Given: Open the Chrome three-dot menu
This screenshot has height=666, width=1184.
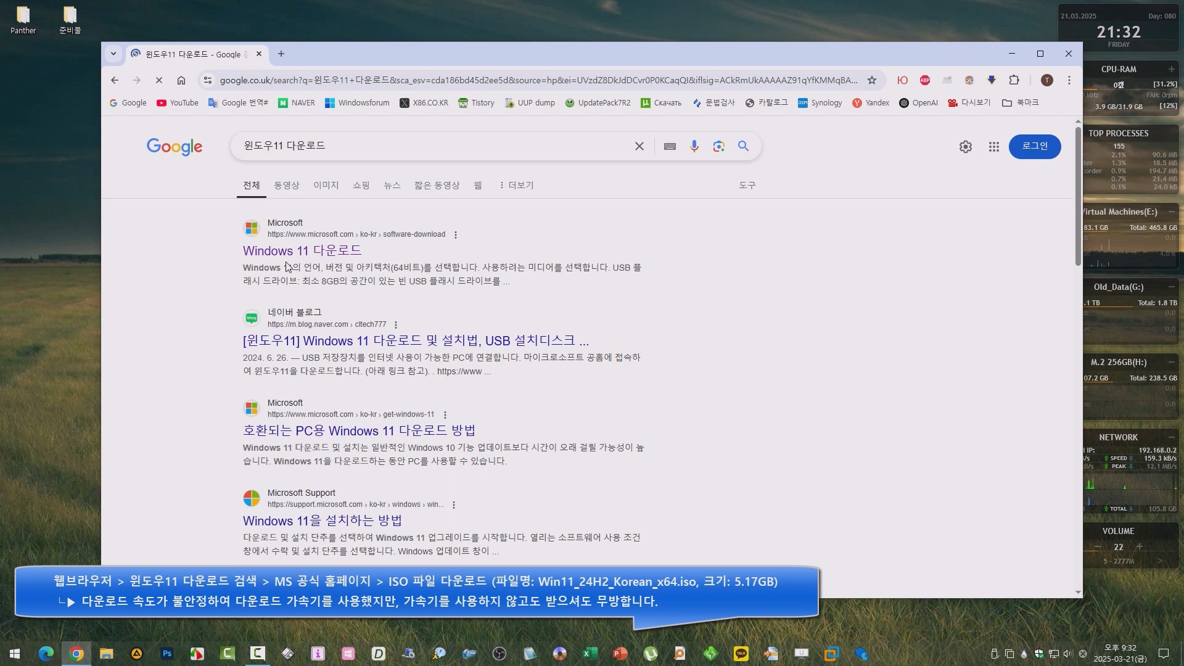Looking at the screenshot, I should coord(1069,80).
